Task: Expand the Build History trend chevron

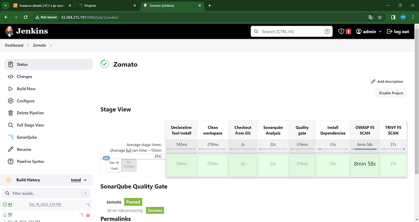Action: (85, 180)
